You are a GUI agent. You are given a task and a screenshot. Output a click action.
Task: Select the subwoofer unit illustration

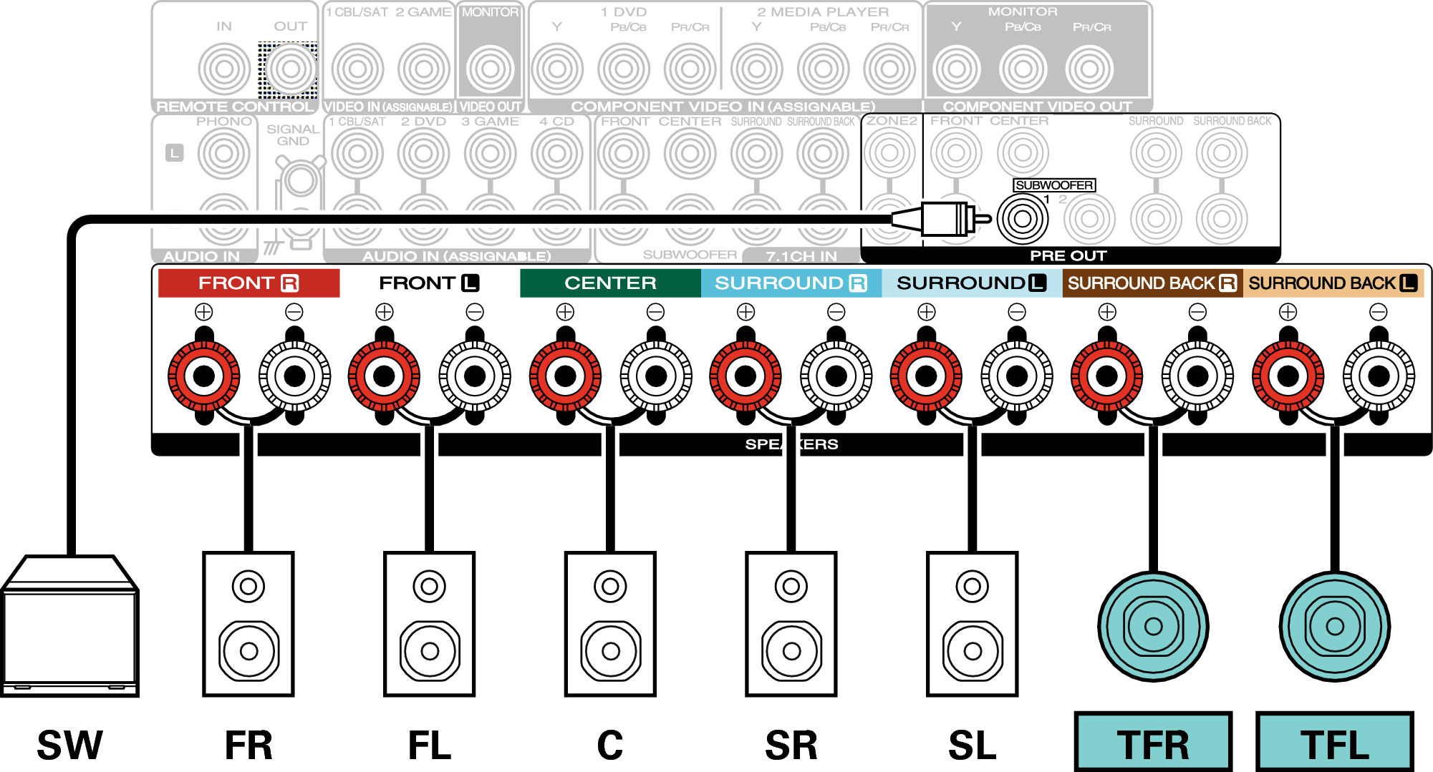(69, 626)
